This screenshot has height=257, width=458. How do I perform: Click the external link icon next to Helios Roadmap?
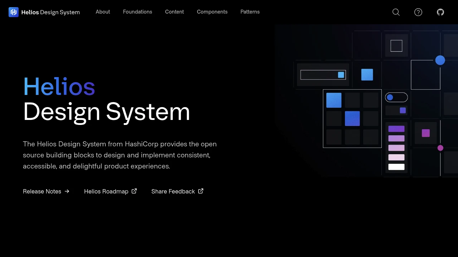[134, 191]
